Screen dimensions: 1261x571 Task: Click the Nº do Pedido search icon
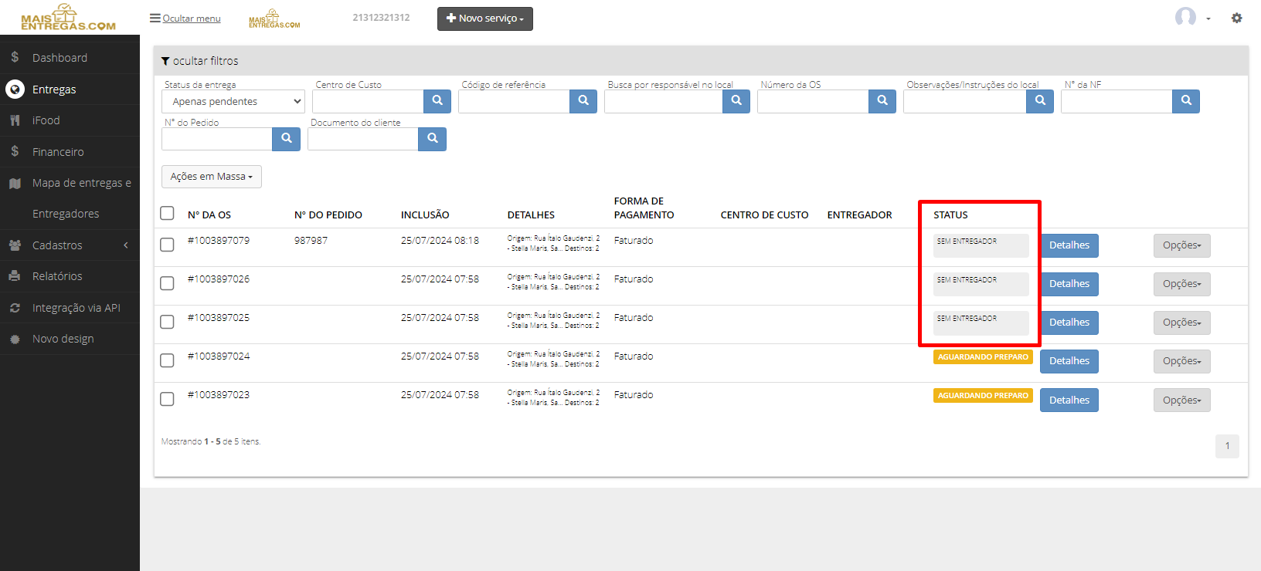click(287, 139)
